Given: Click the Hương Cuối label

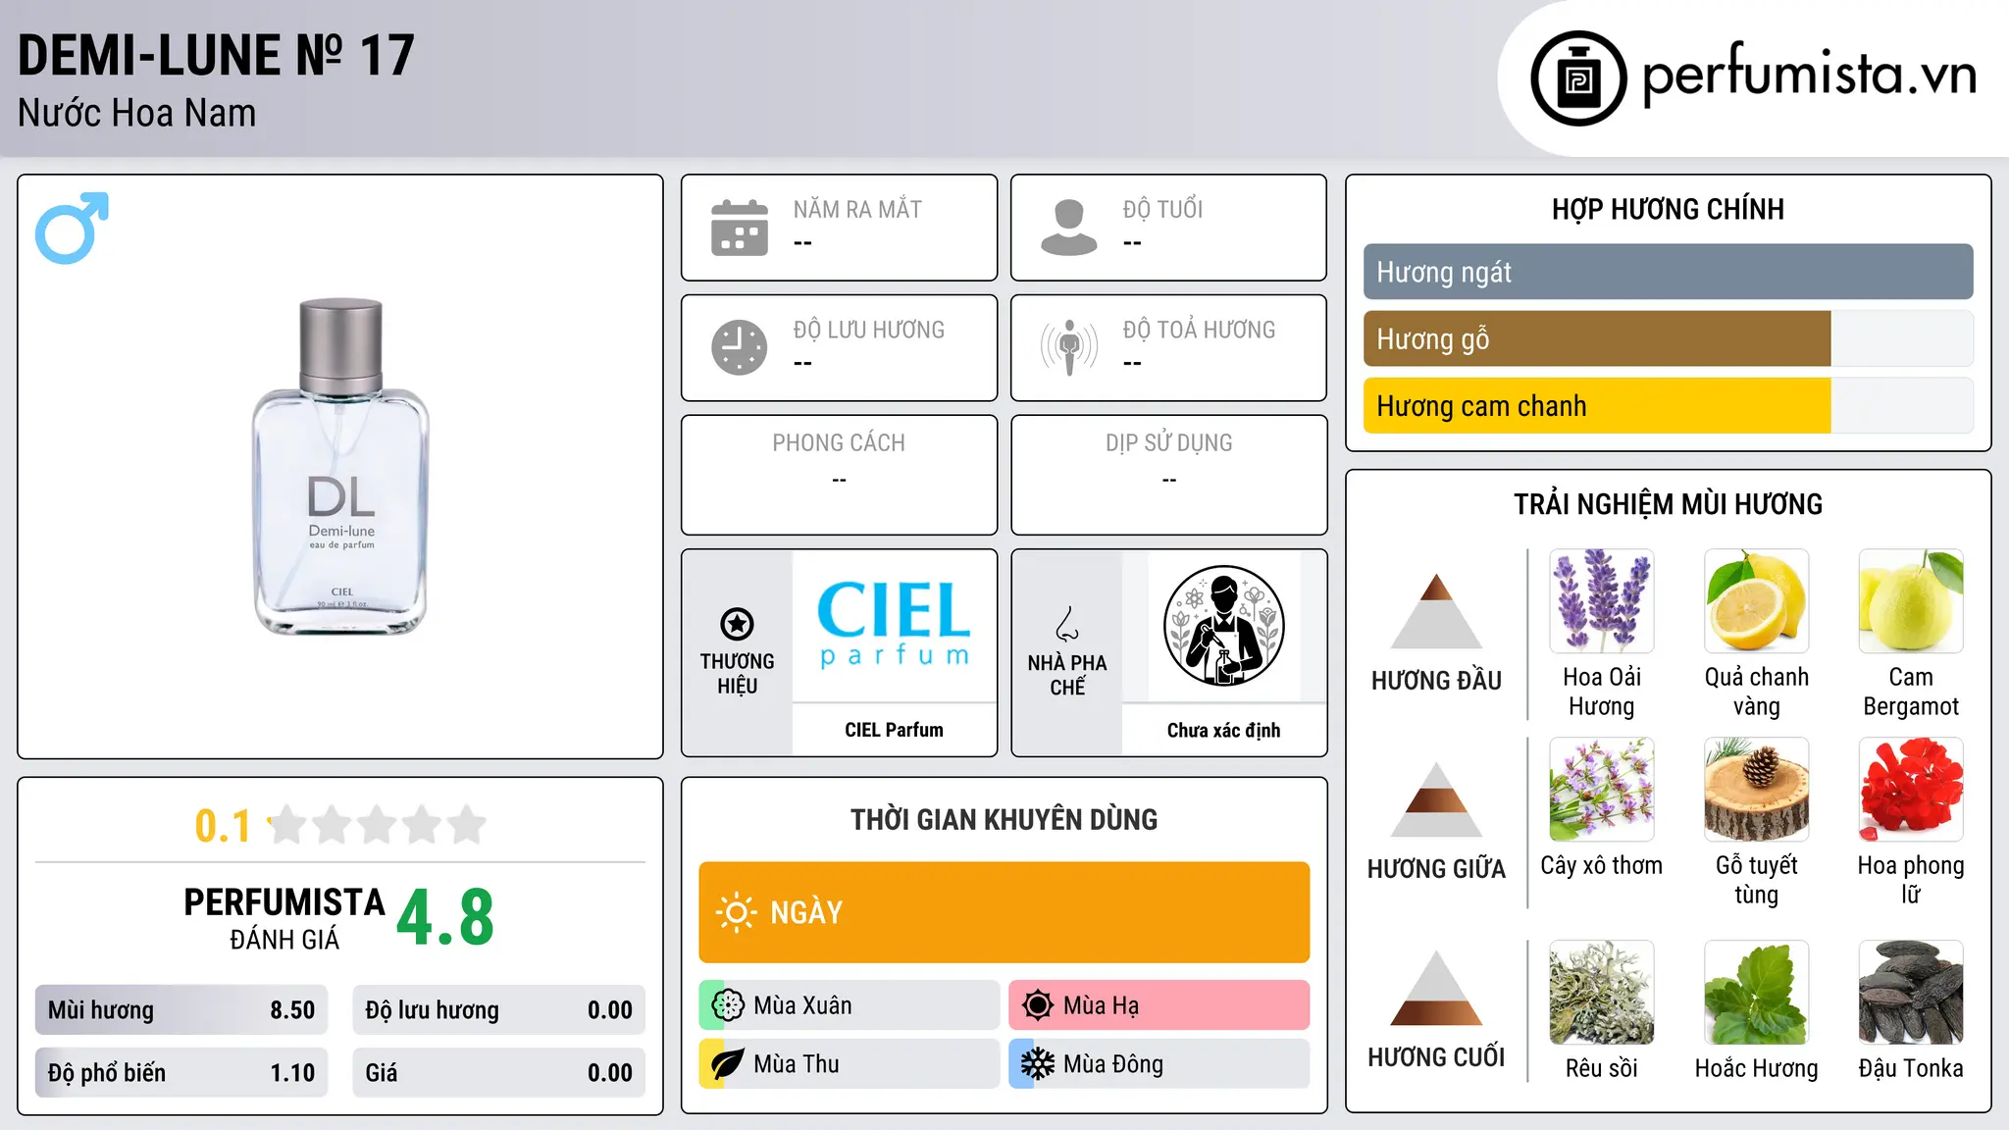Looking at the screenshot, I should tap(1436, 1057).
